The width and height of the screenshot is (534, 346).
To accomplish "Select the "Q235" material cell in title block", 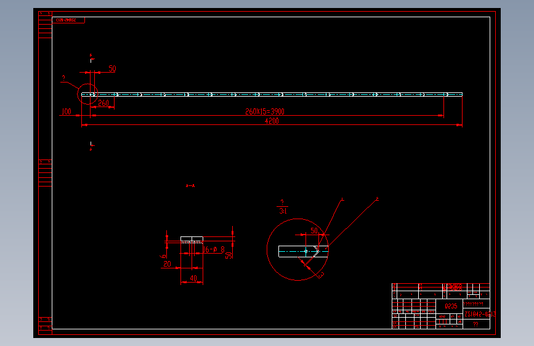I will click(x=451, y=306).
